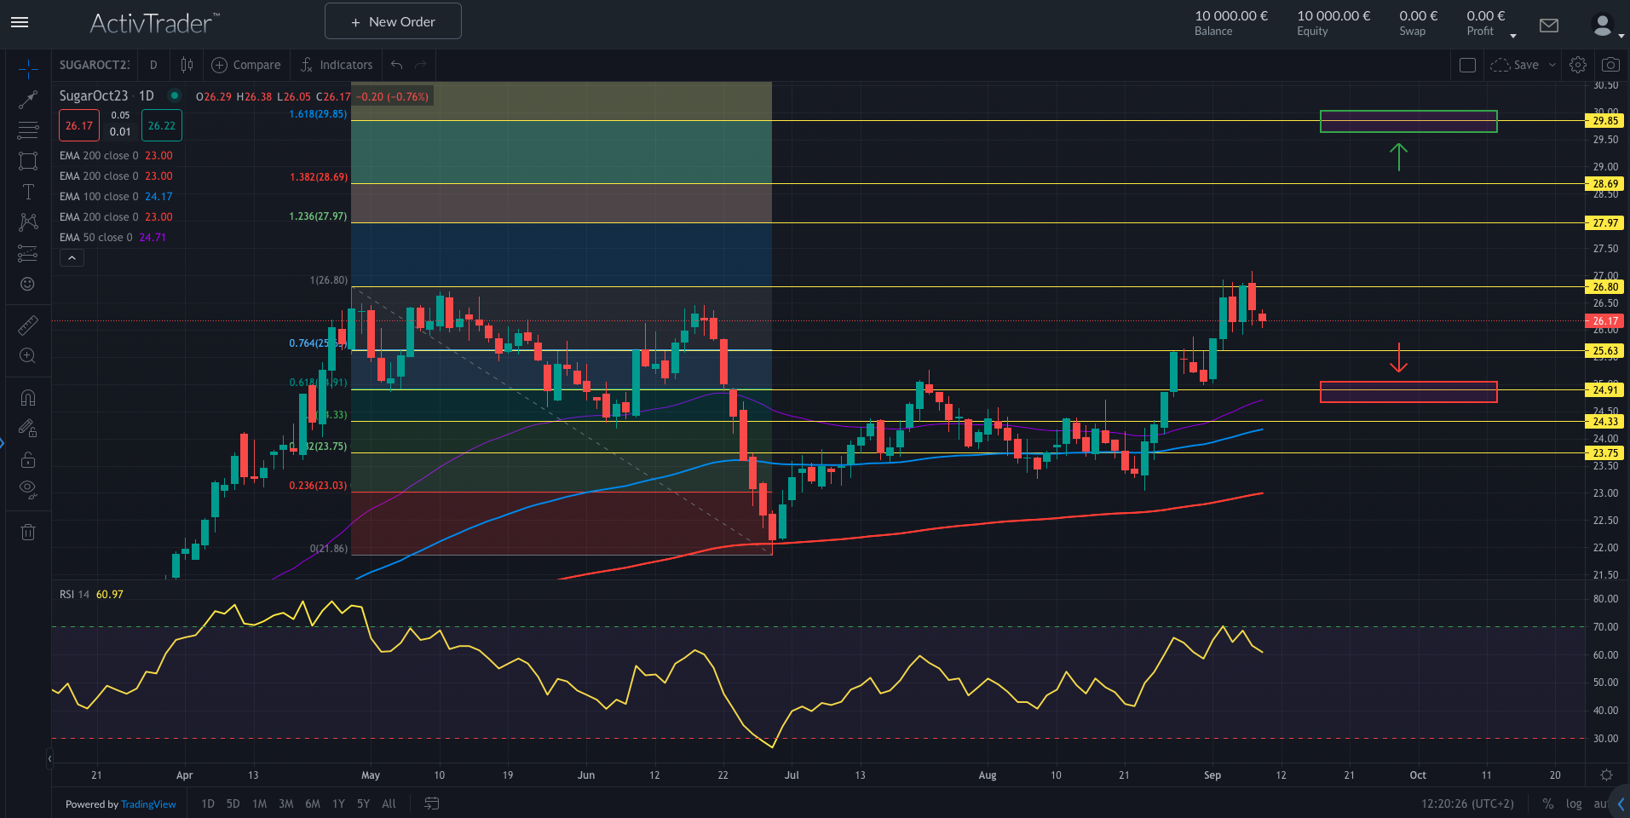Toggle hide all drawings eye icon
The image size is (1630, 818).
coord(28,490)
